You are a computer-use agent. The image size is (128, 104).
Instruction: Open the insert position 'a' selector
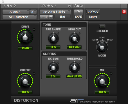coord(33,12)
